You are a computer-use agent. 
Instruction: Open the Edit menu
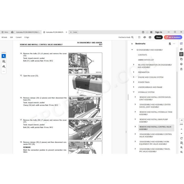11,37
